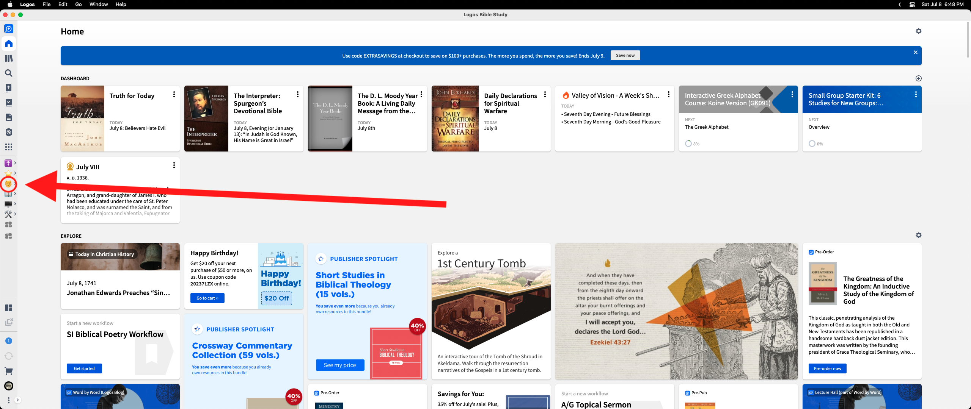Click the computer monitor shortcut icon
971x409 pixels.
tap(8, 204)
